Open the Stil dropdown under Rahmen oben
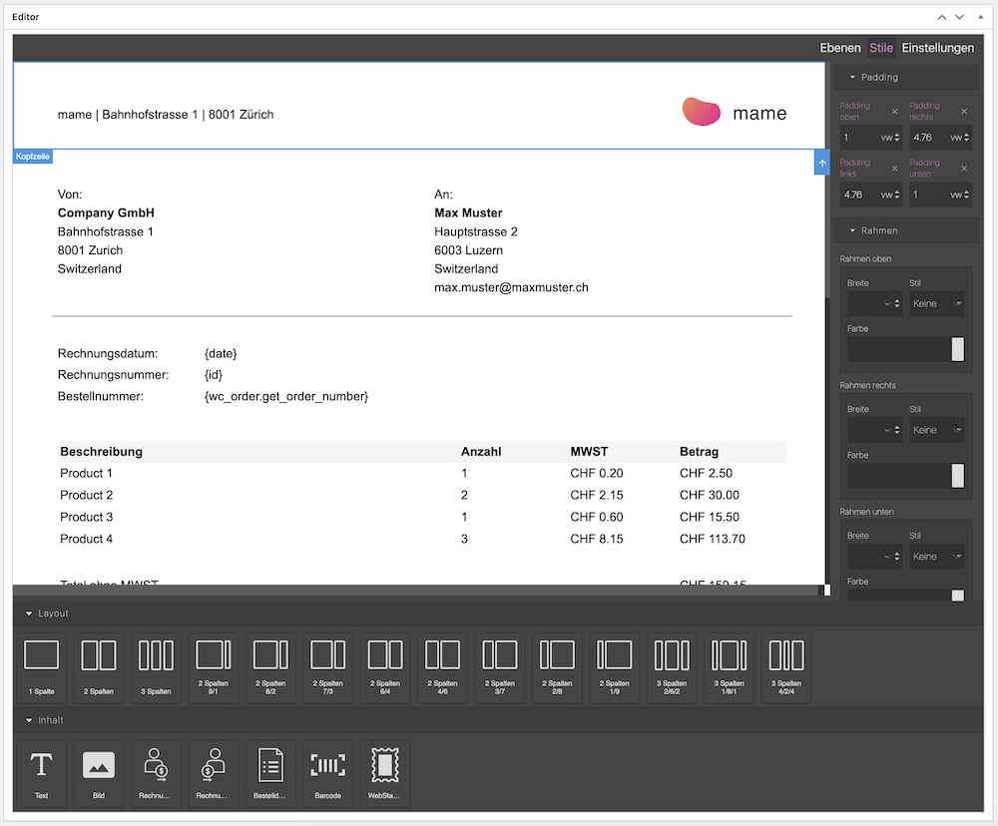 (x=936, y=303)
